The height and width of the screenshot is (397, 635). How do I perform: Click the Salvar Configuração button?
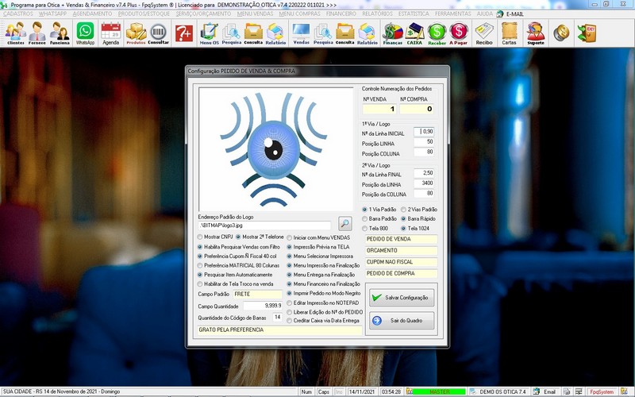[x=401, y=298]
